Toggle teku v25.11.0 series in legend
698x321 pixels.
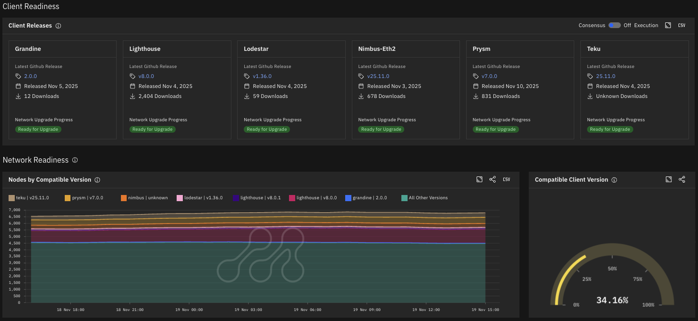coord(29,198)
